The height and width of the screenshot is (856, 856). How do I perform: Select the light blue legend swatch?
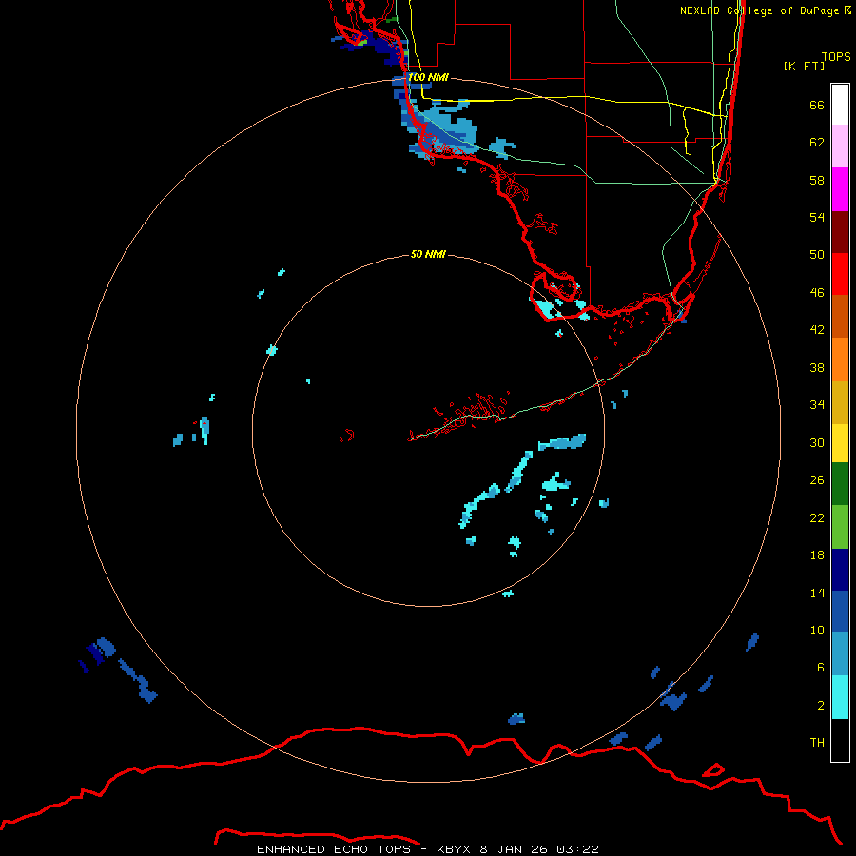pos(840,654)
